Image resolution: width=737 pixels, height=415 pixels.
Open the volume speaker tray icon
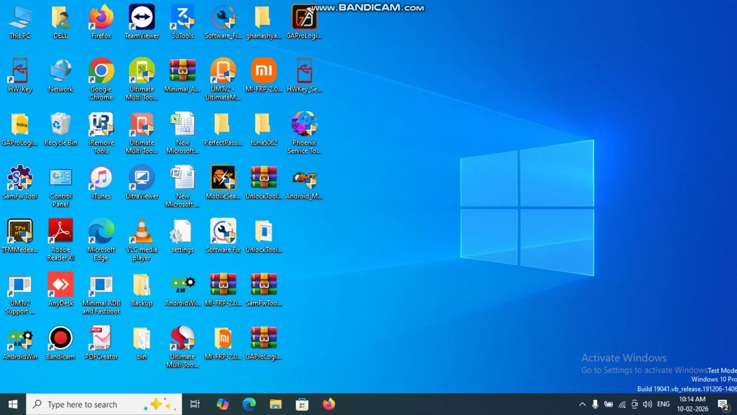point(648,404)
